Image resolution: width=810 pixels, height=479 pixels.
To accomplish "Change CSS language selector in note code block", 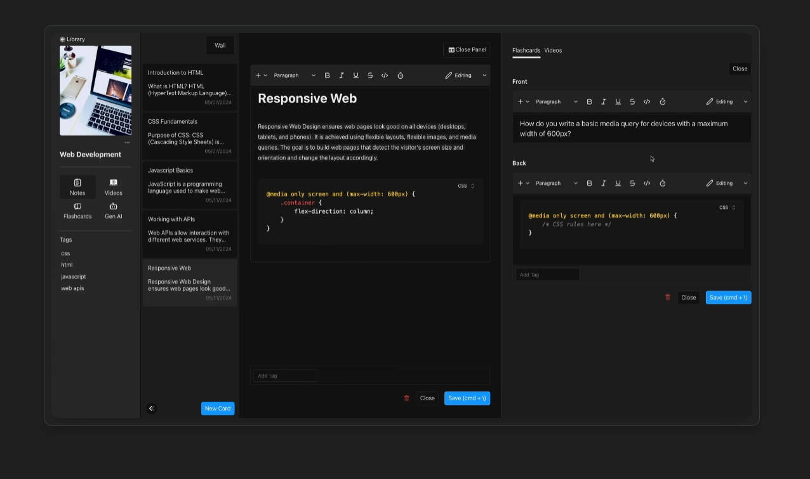I will 467,186.
